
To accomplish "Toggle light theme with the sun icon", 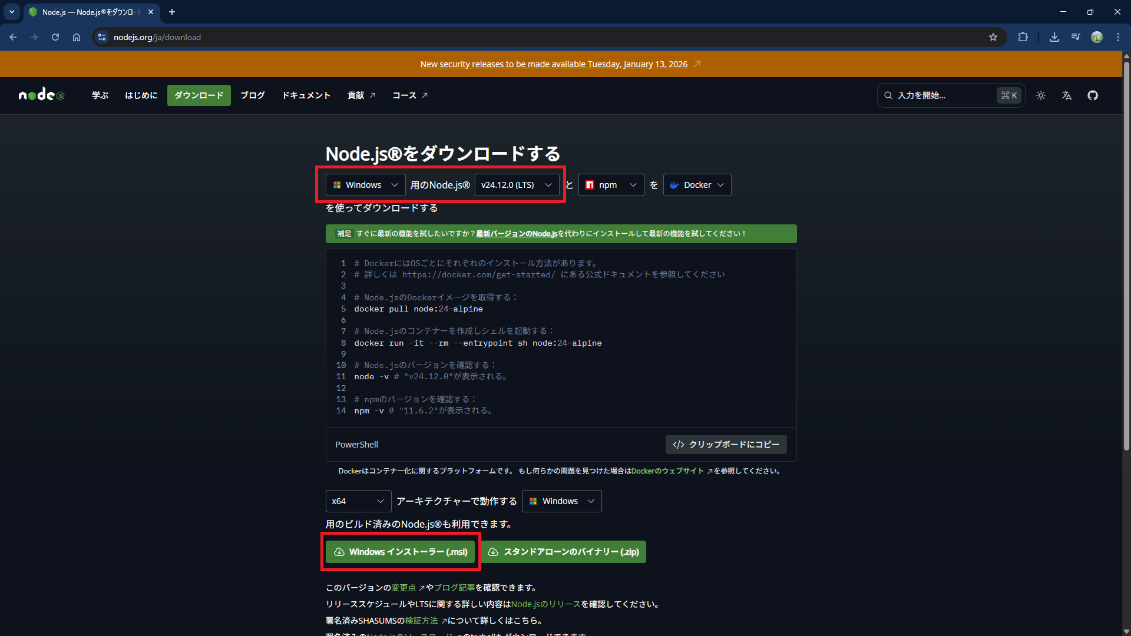I will click(x=1040, y=95).
